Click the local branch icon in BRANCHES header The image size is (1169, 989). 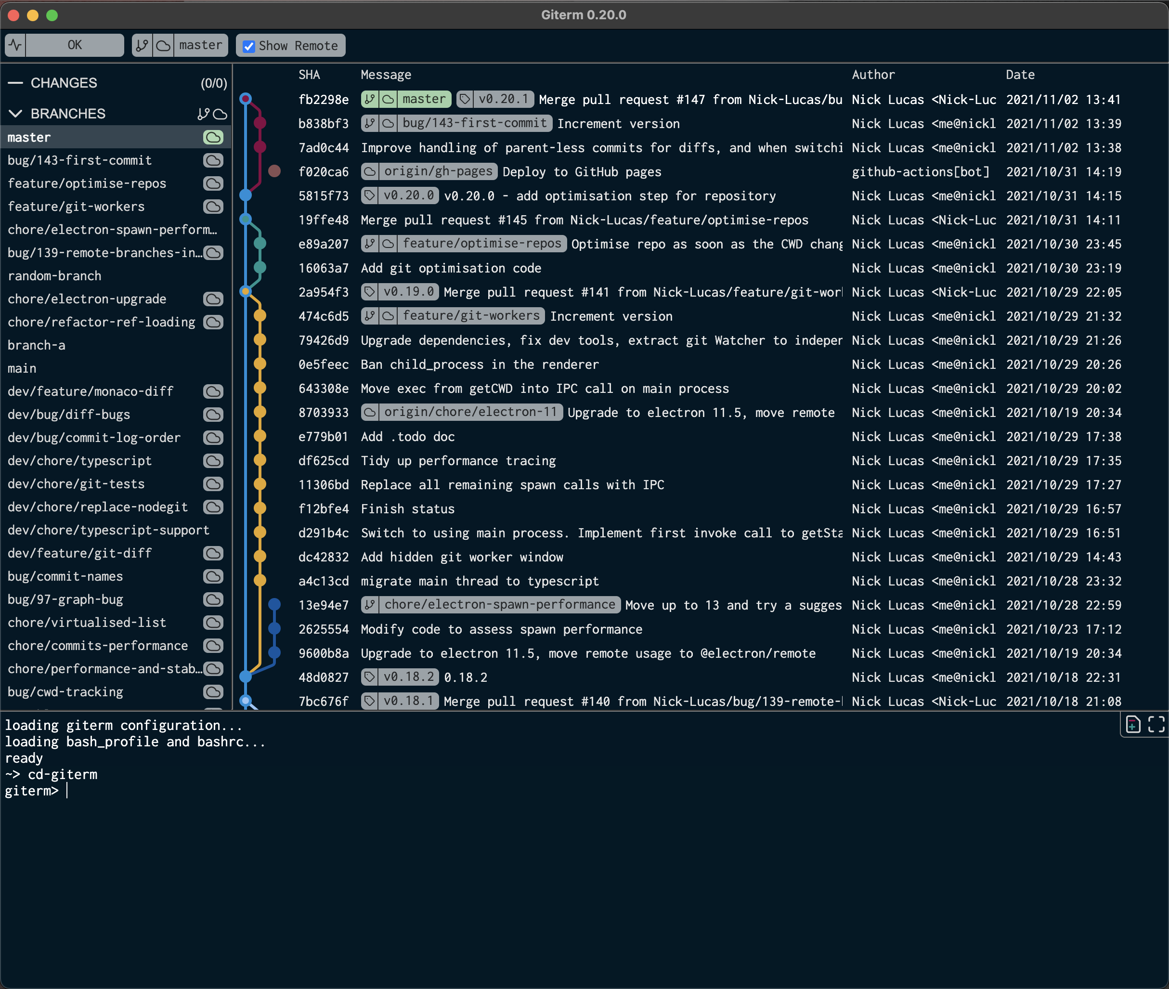(x=203, y=114)
